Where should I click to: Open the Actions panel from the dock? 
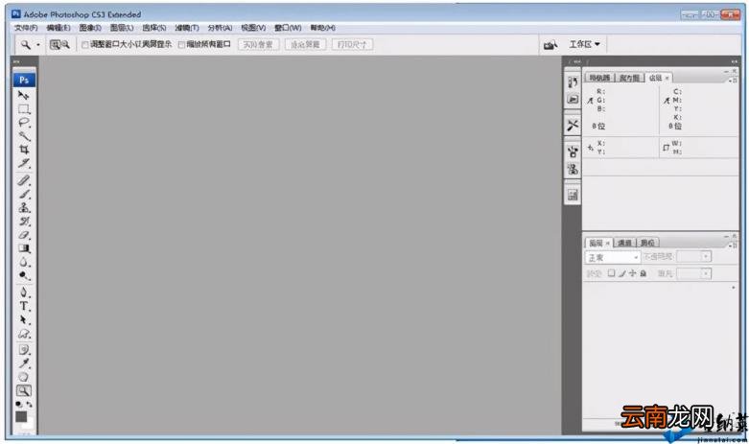pos(573,99)
